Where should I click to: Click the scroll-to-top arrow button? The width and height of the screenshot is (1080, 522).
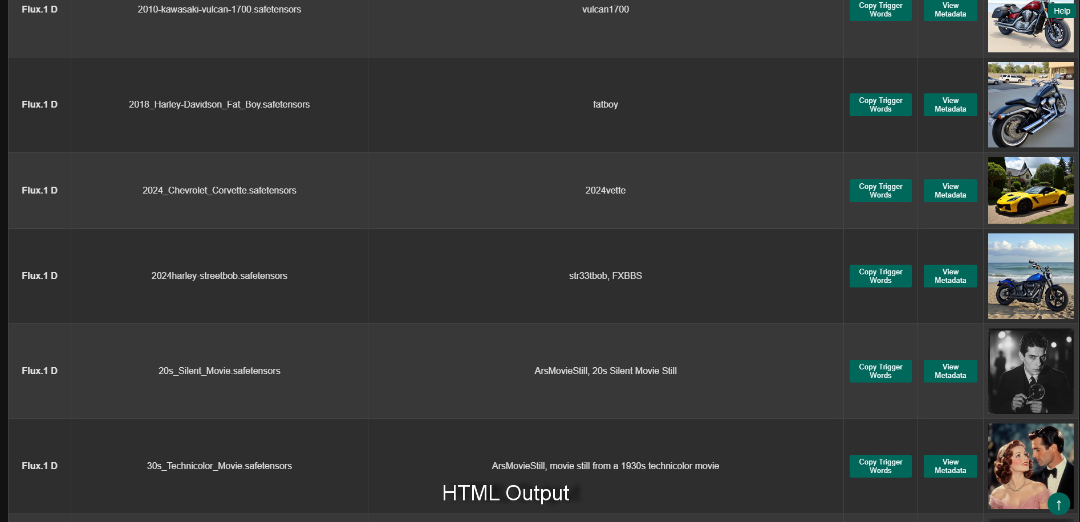(1058, 504)
